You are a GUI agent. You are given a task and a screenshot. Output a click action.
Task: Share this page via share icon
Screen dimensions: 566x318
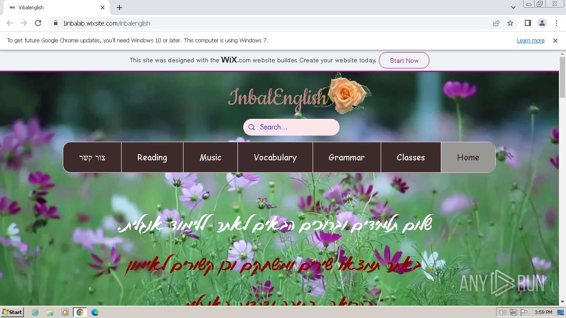(496, 23)
